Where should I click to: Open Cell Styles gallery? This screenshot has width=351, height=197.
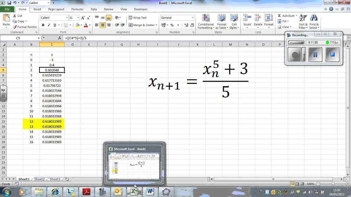pos(234,22)
